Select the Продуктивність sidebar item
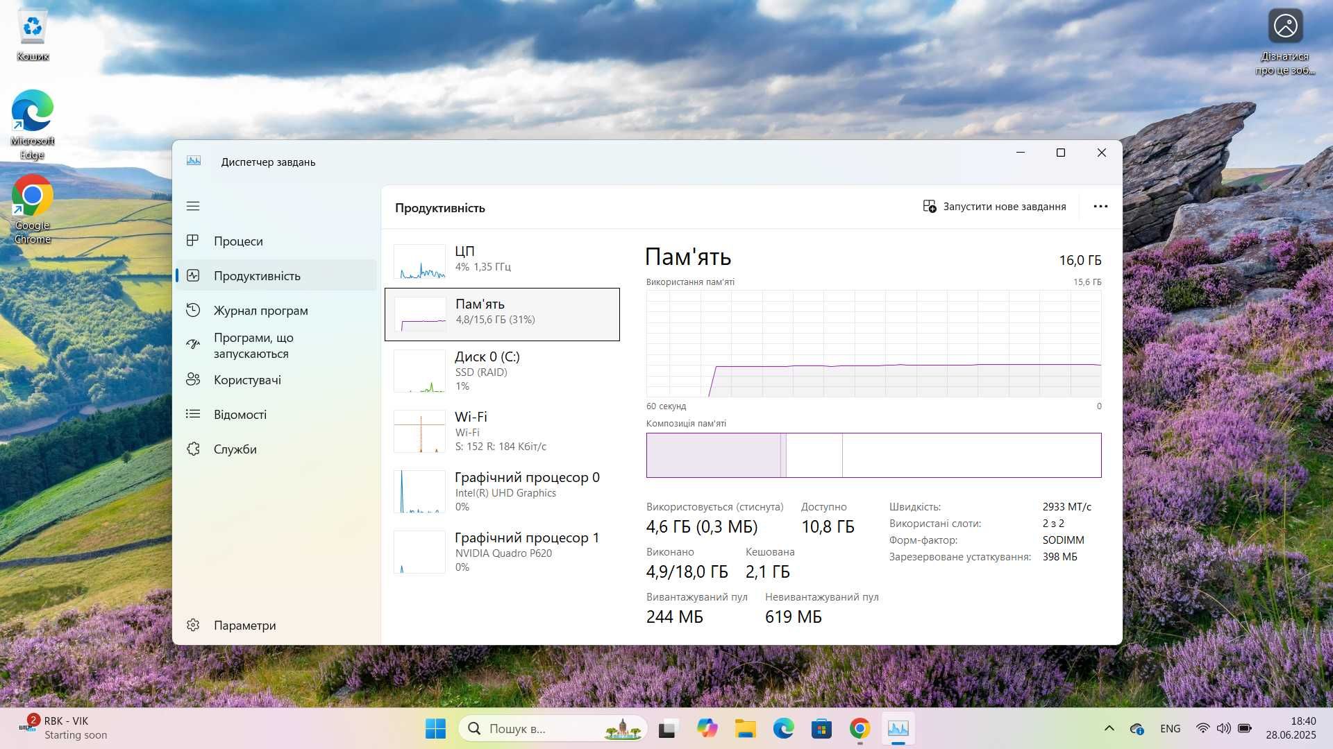 tap(276, 276)
